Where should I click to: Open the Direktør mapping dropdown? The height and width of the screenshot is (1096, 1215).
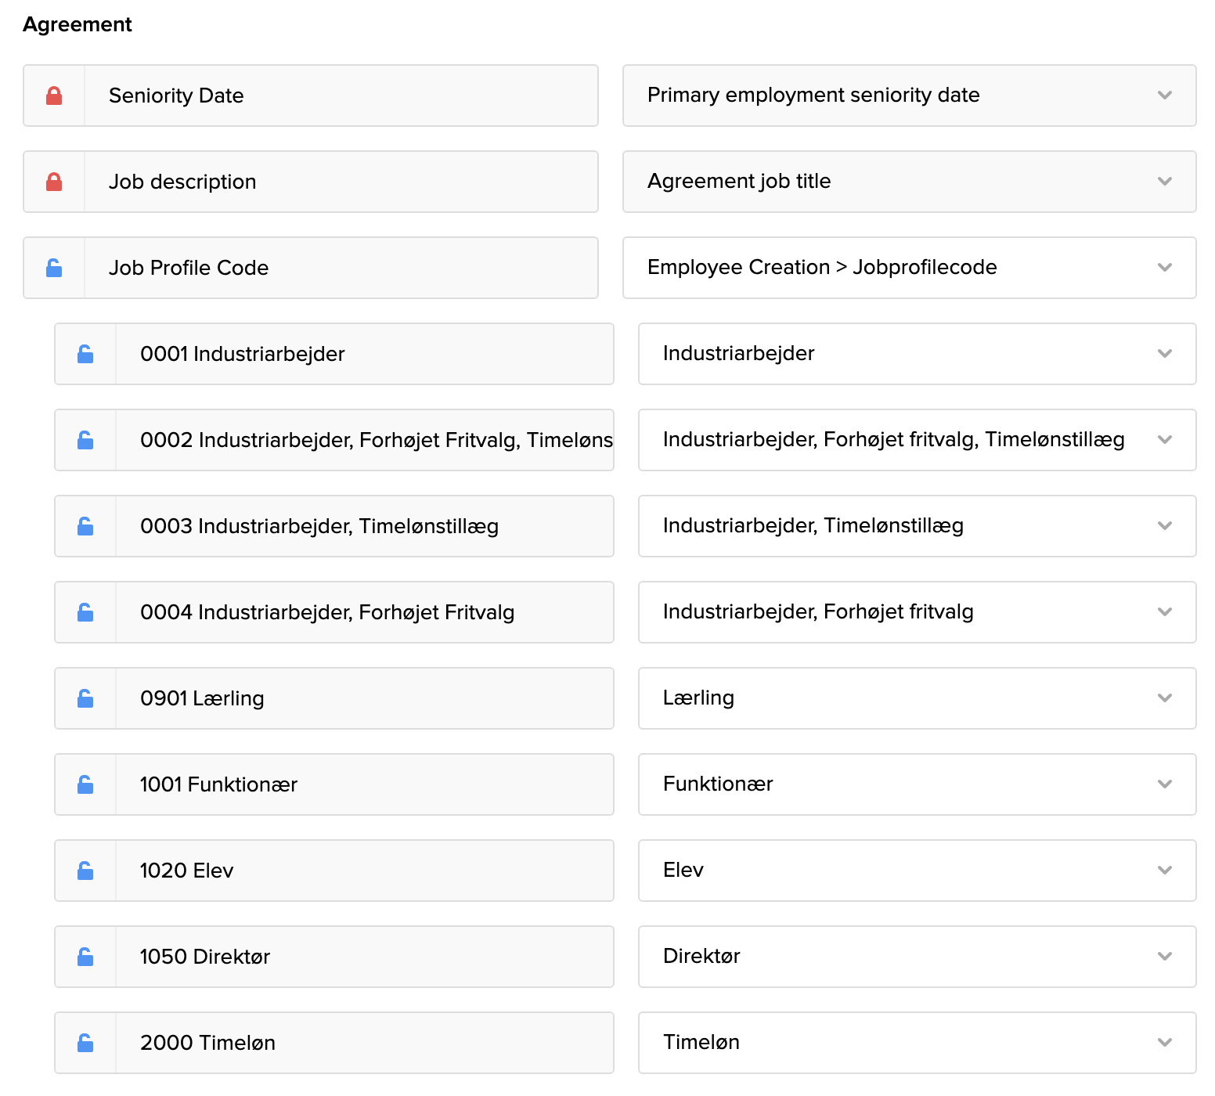tap(916, 957)
